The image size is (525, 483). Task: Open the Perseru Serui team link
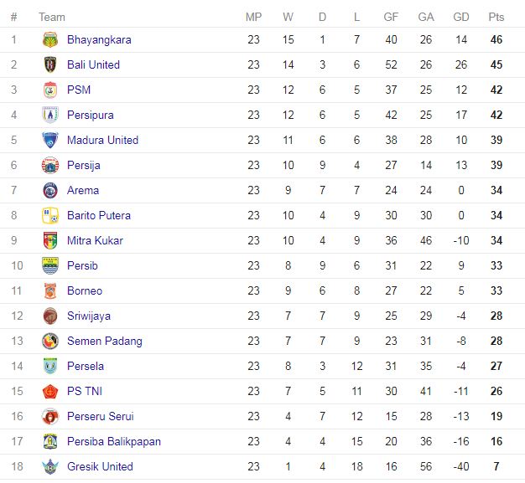[x=101, y=416]
